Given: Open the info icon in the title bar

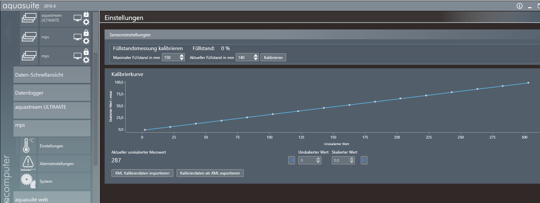Looking at the screenshot, I should pos(520,6).
